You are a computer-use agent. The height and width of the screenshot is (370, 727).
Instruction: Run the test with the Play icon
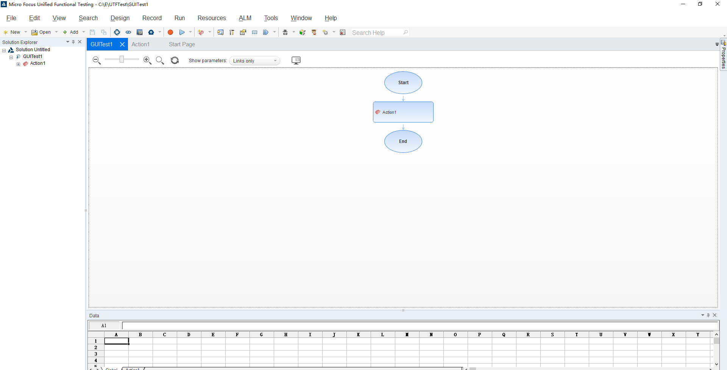[x=182, y=32]
